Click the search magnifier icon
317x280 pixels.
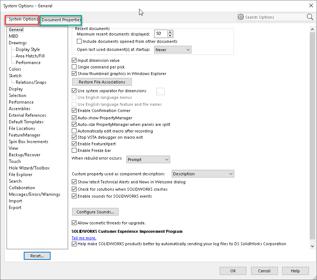(x=310, y=17)
